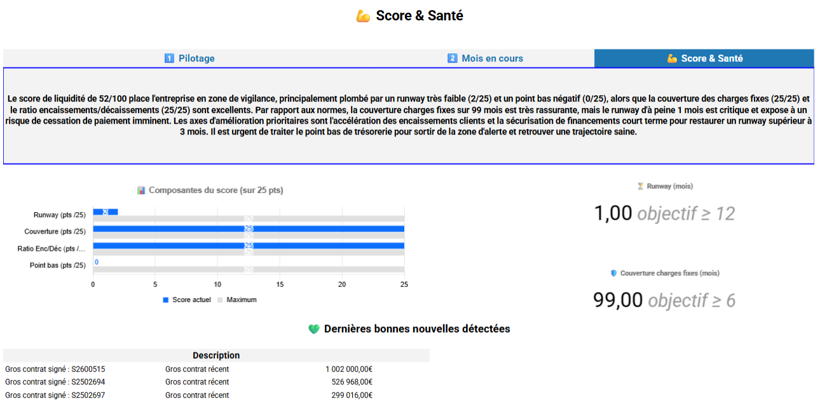Screen dimensions: 834x412
Task: Click the Dernières bonnes nouvelles détectées heading
Action: tap(417, 329)
